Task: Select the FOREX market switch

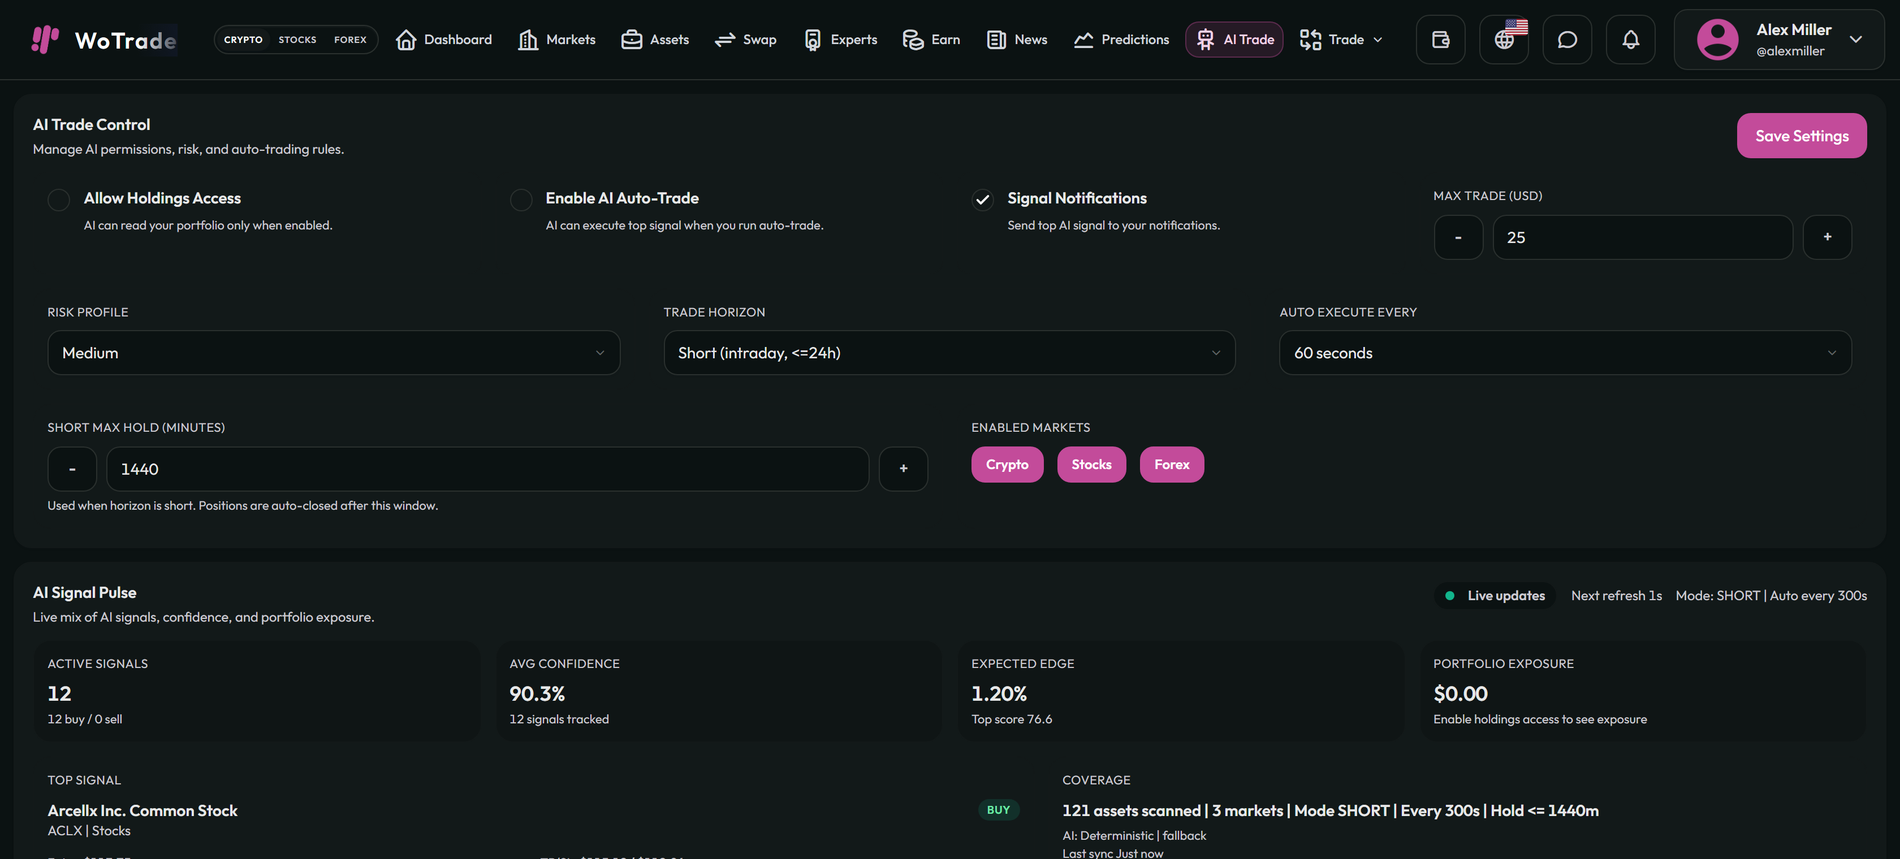Action: coord(351,40)
